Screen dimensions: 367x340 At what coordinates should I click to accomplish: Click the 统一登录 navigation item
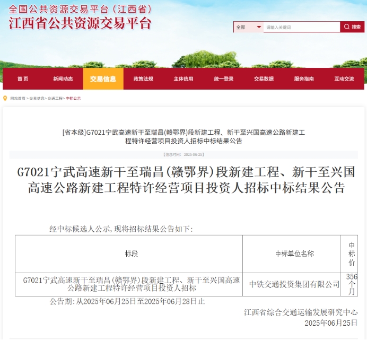pos(224,79)
